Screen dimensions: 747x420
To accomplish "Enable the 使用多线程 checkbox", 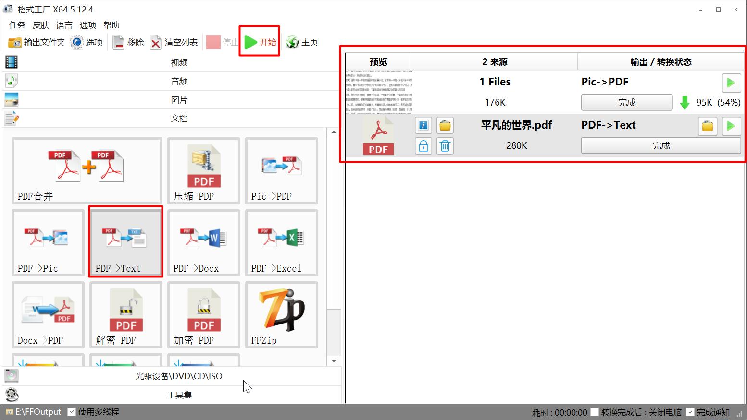I will (72, 411).
